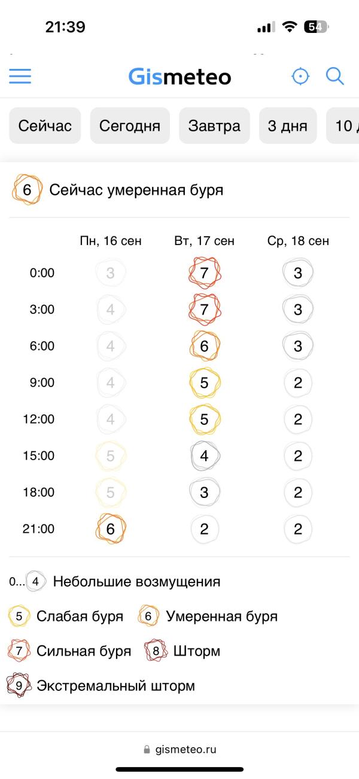Tap the Экстремальный шторм legend icon 9
Viewport: 359px width, 779px height.
[x=19, y=686]
